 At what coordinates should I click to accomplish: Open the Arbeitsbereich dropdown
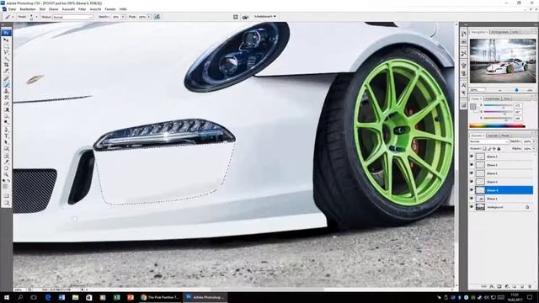[265, 17]
